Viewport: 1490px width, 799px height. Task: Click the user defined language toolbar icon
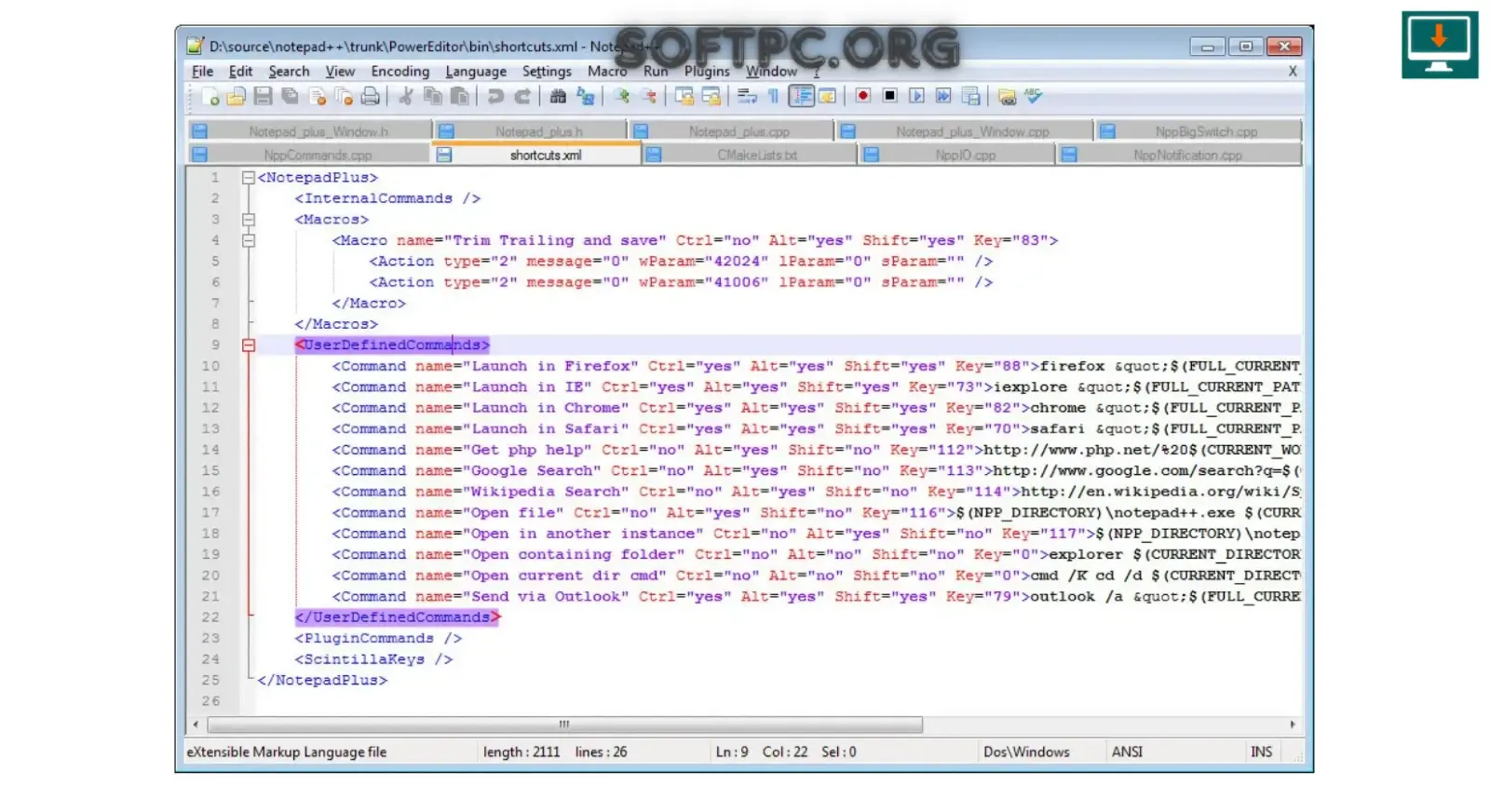point(826,96)
